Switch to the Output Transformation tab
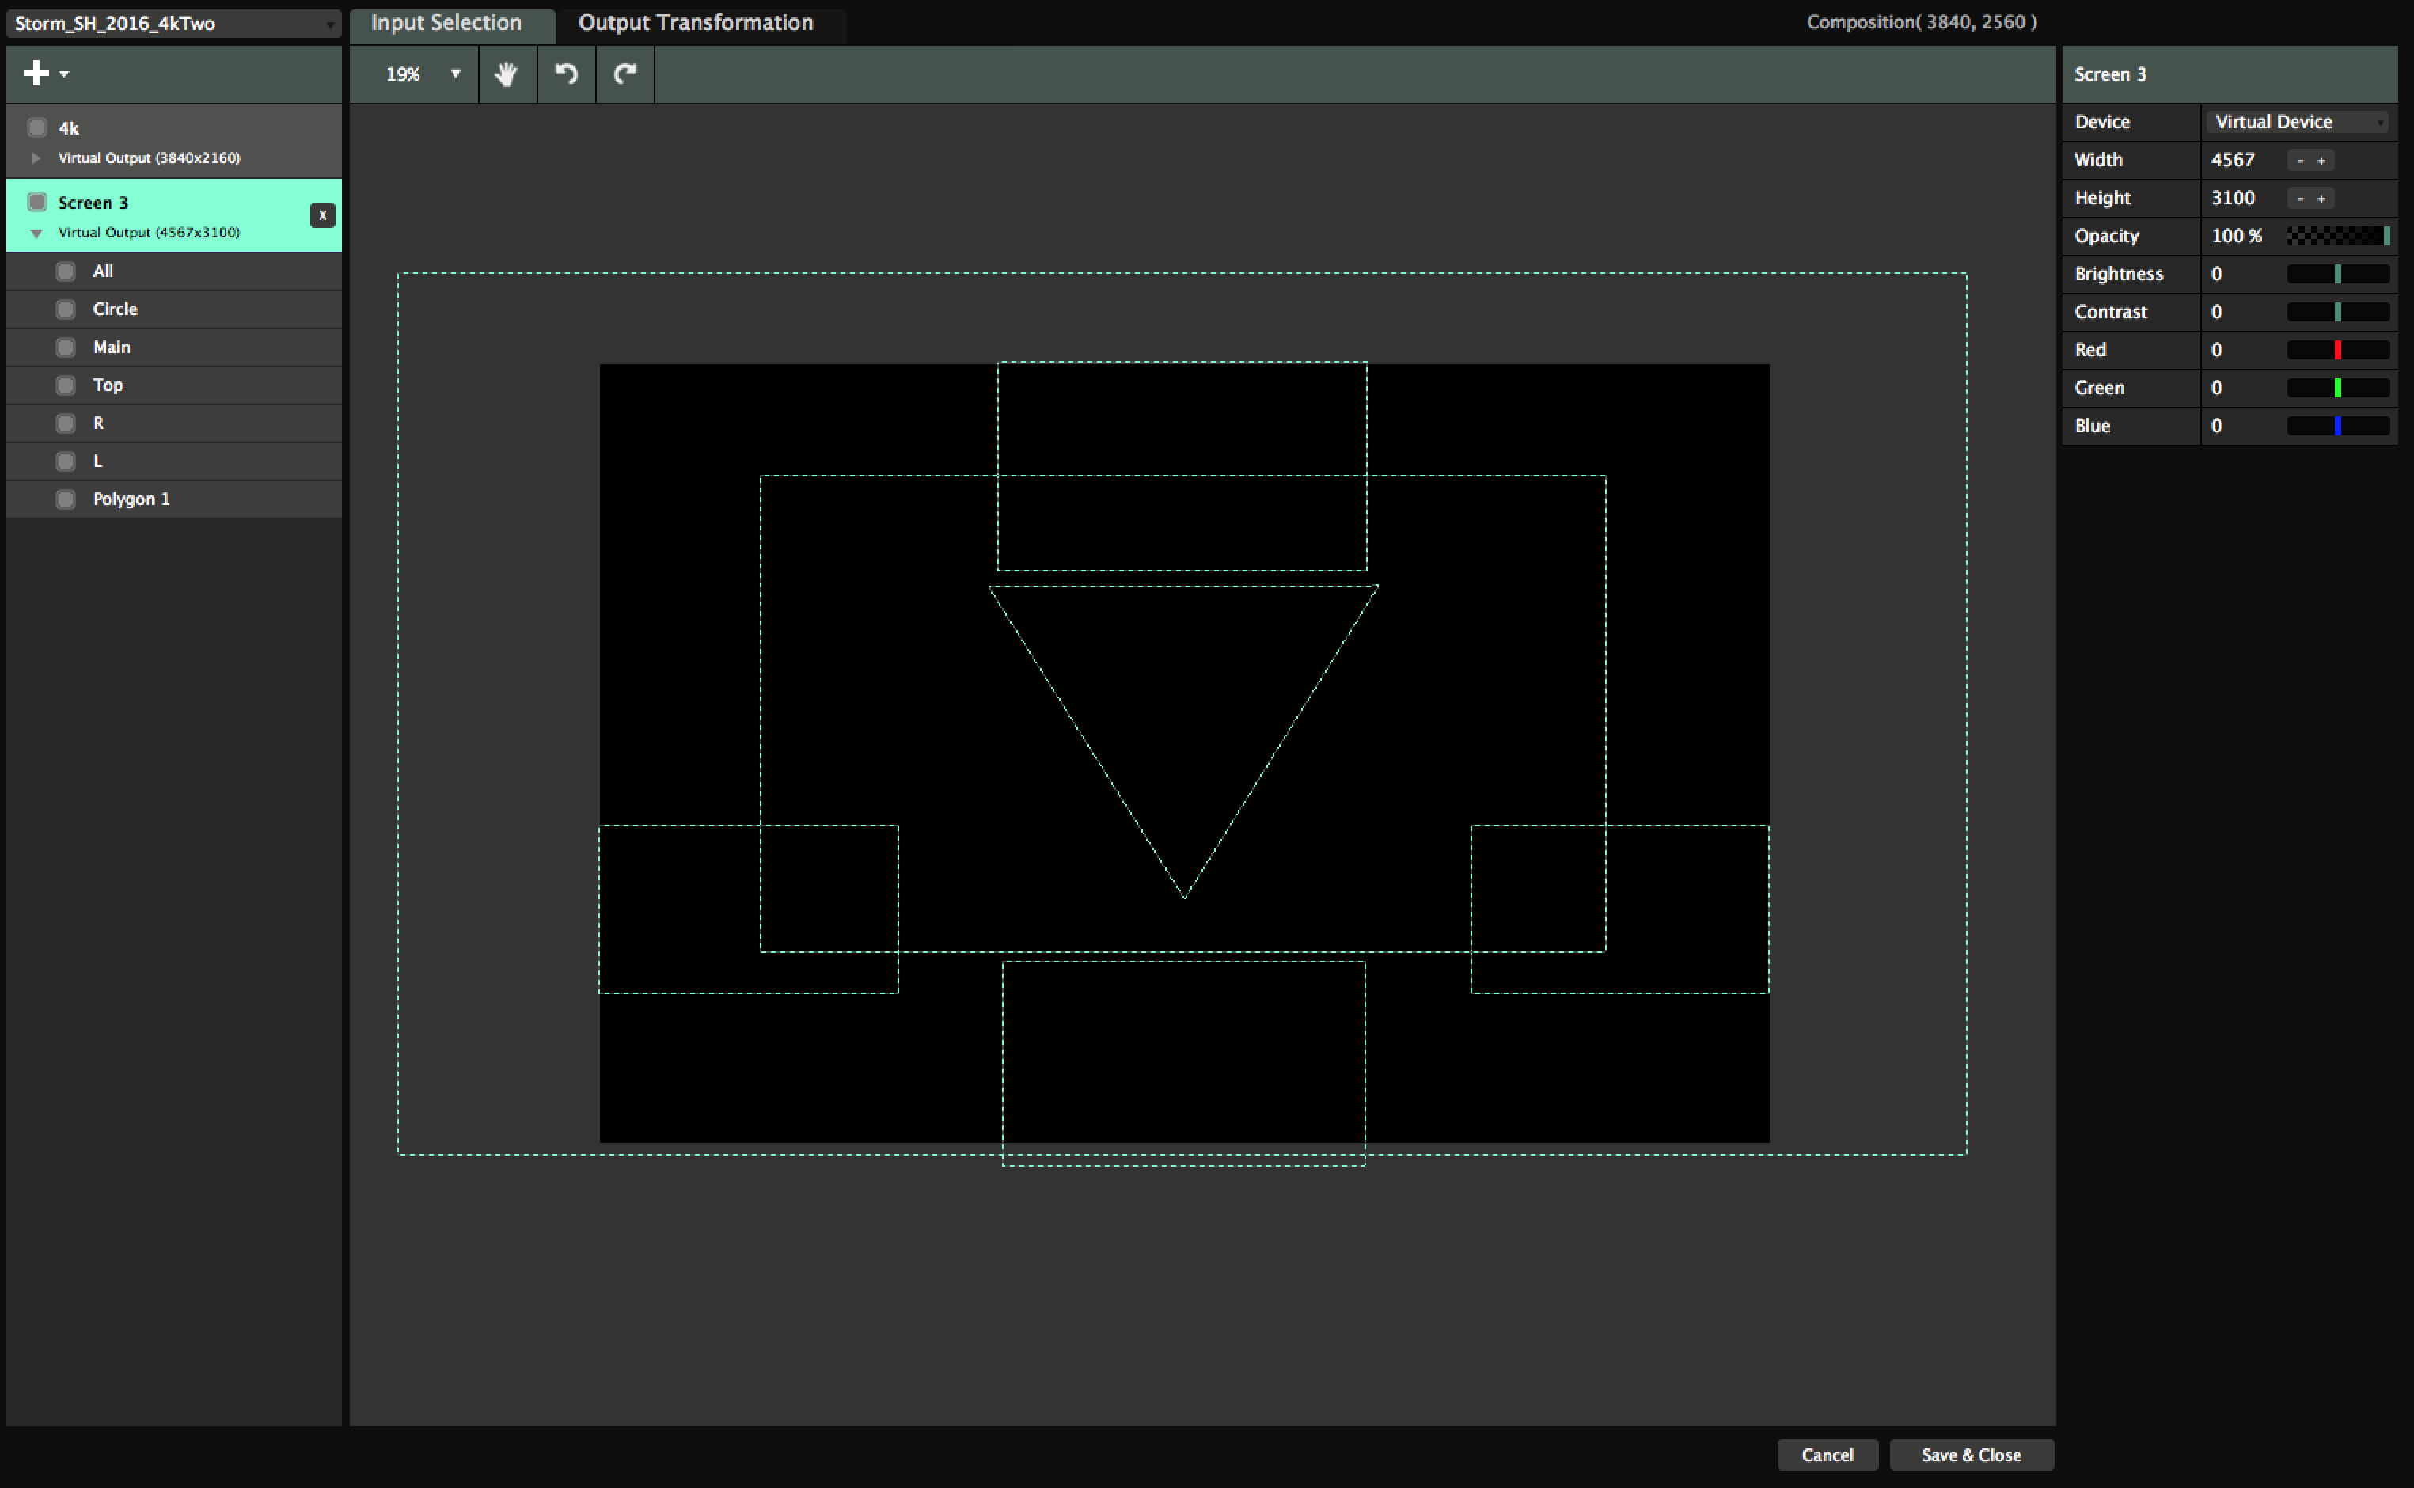The height and width of the screenshot is (1488, 2414). pos(695,23)
